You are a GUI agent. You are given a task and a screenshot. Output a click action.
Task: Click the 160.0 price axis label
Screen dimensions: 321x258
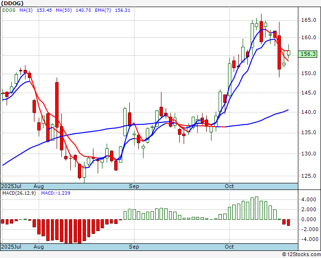coord(309,37)
